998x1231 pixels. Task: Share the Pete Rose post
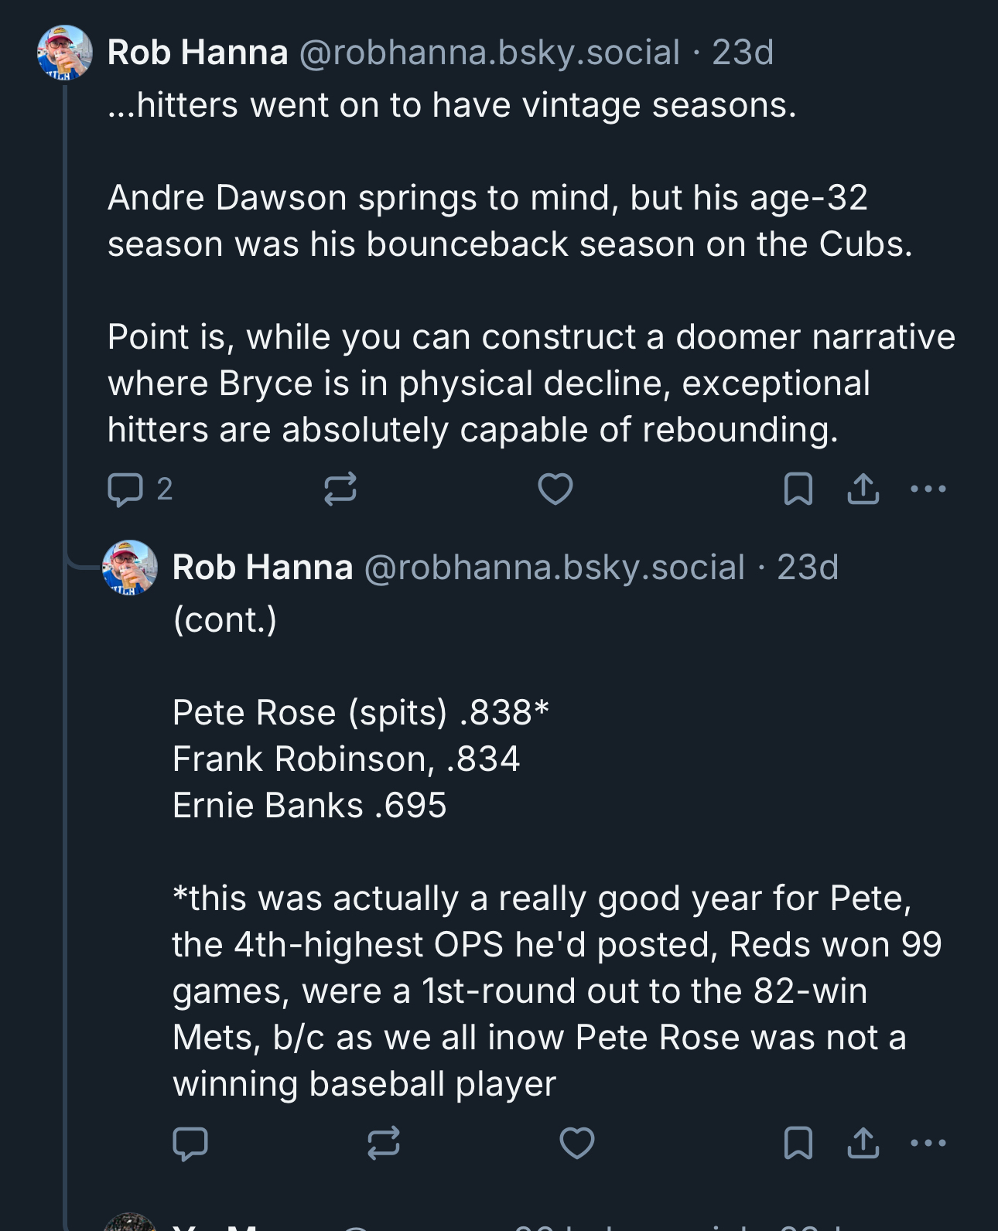pyautogui.click(x=863, y=1144)
